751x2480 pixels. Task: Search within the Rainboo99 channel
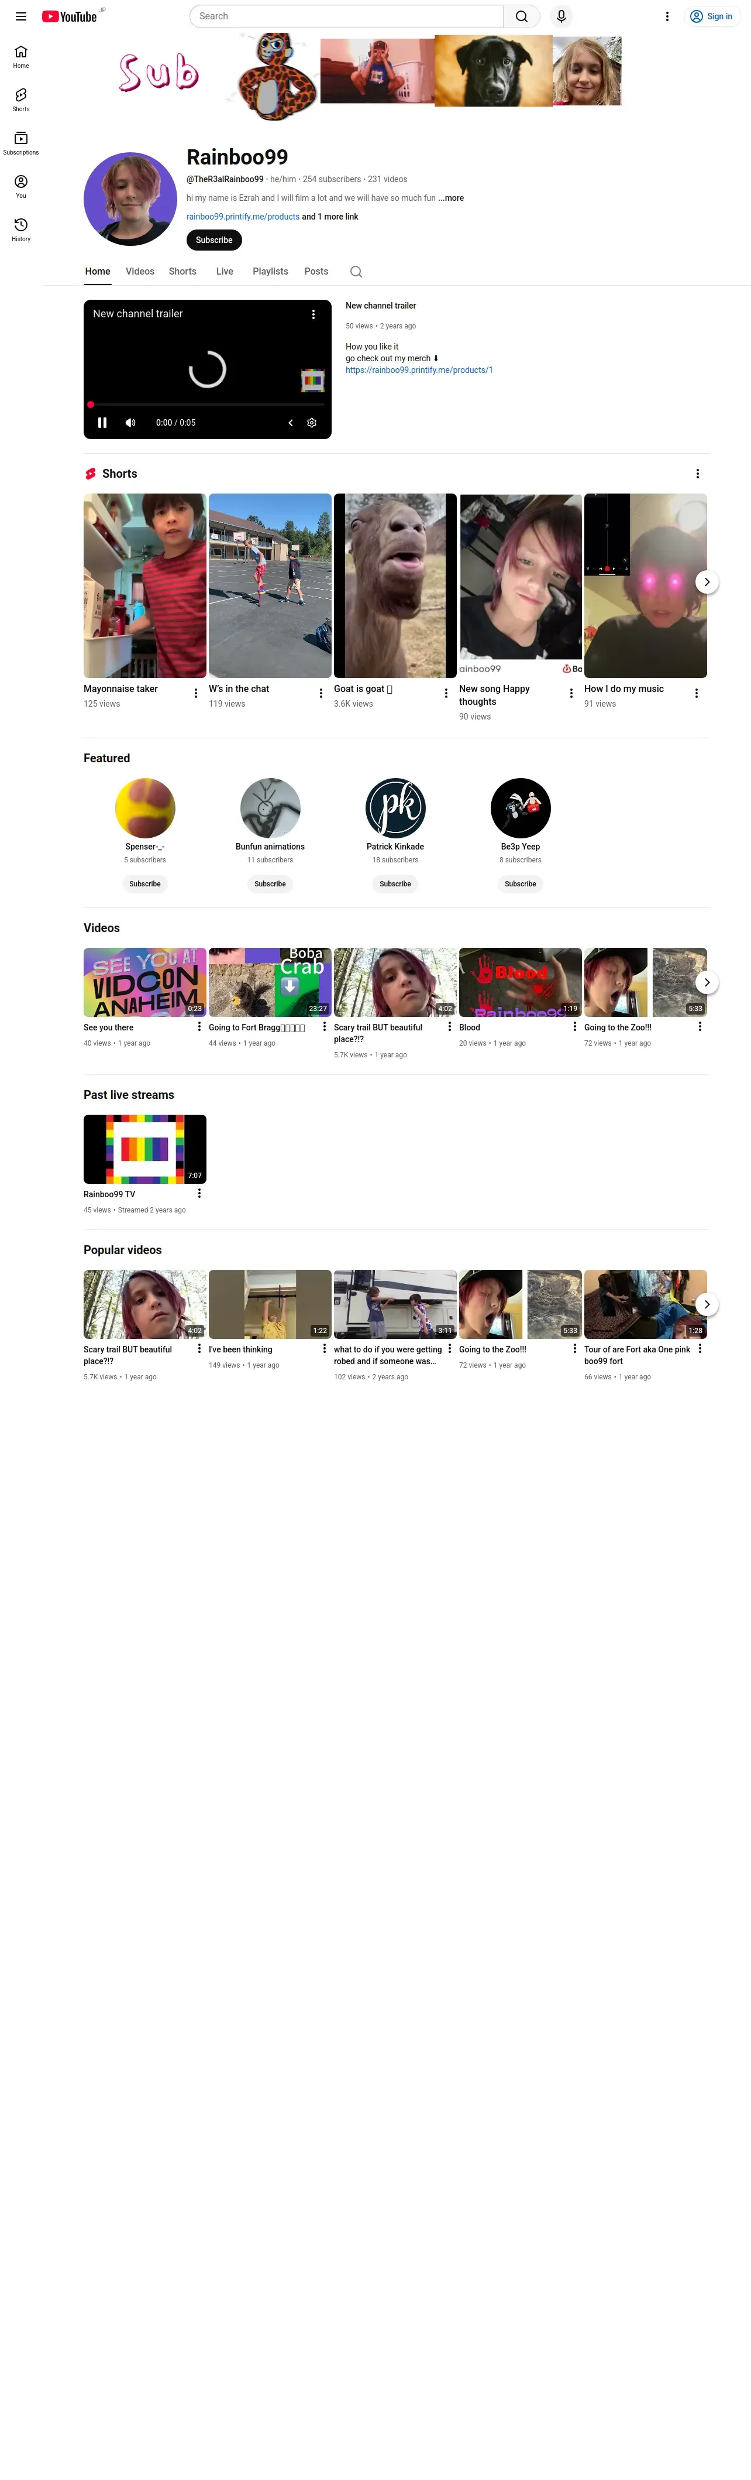(356, 272)
